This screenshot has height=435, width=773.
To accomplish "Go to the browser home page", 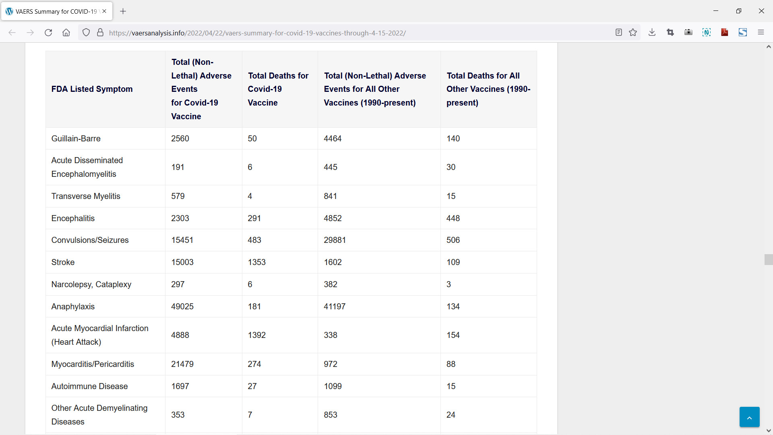I will point(66,33).
